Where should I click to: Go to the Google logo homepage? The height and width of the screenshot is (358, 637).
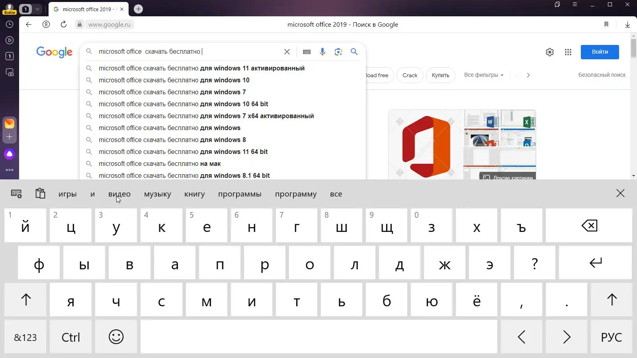tap(54, 52)
